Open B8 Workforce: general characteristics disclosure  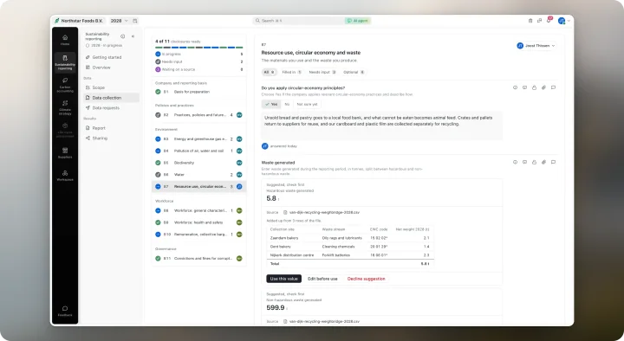coord(198,210)
